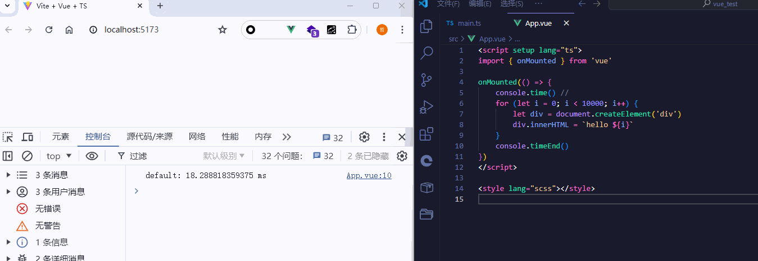Image resolution: width=758 pixels, height=261 pixels.
Task: Reload the localhost page
Action: tap(49, 30)
